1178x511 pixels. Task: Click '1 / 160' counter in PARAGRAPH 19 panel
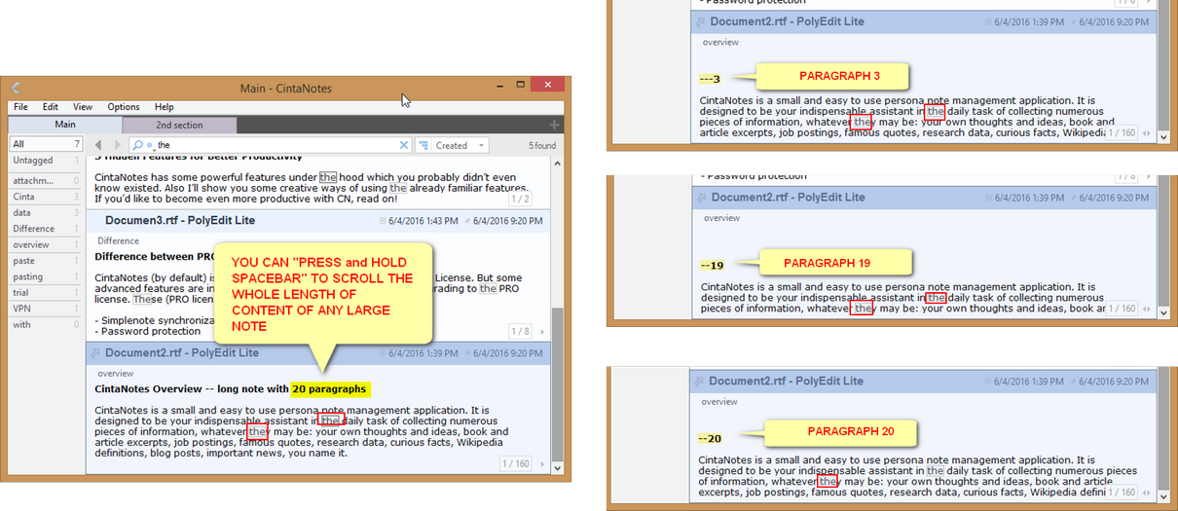click(1122, 308)
